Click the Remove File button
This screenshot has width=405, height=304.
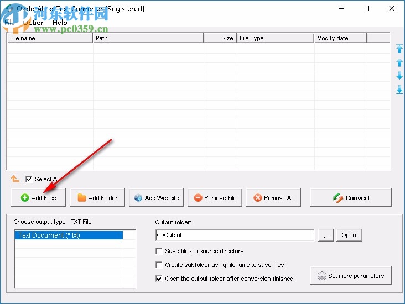pyautogui.click(x=215, y=198)
